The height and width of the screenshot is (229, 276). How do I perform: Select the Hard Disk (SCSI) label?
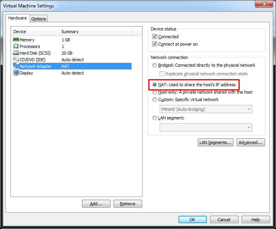point(35,53)
